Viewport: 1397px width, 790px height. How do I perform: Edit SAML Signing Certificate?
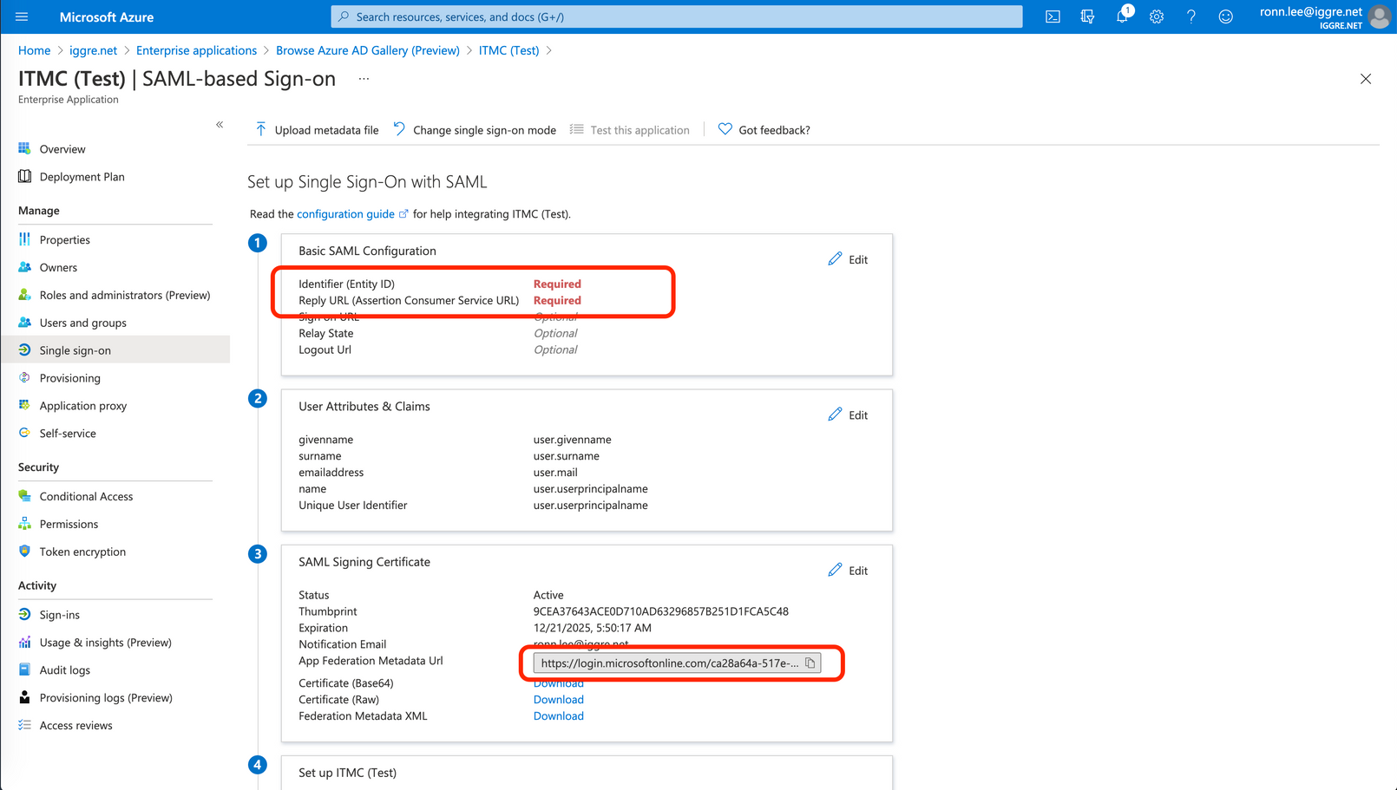point(848,570)
